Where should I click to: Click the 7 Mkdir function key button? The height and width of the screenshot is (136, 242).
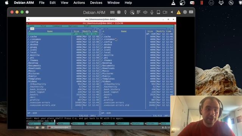coord(123,124)
